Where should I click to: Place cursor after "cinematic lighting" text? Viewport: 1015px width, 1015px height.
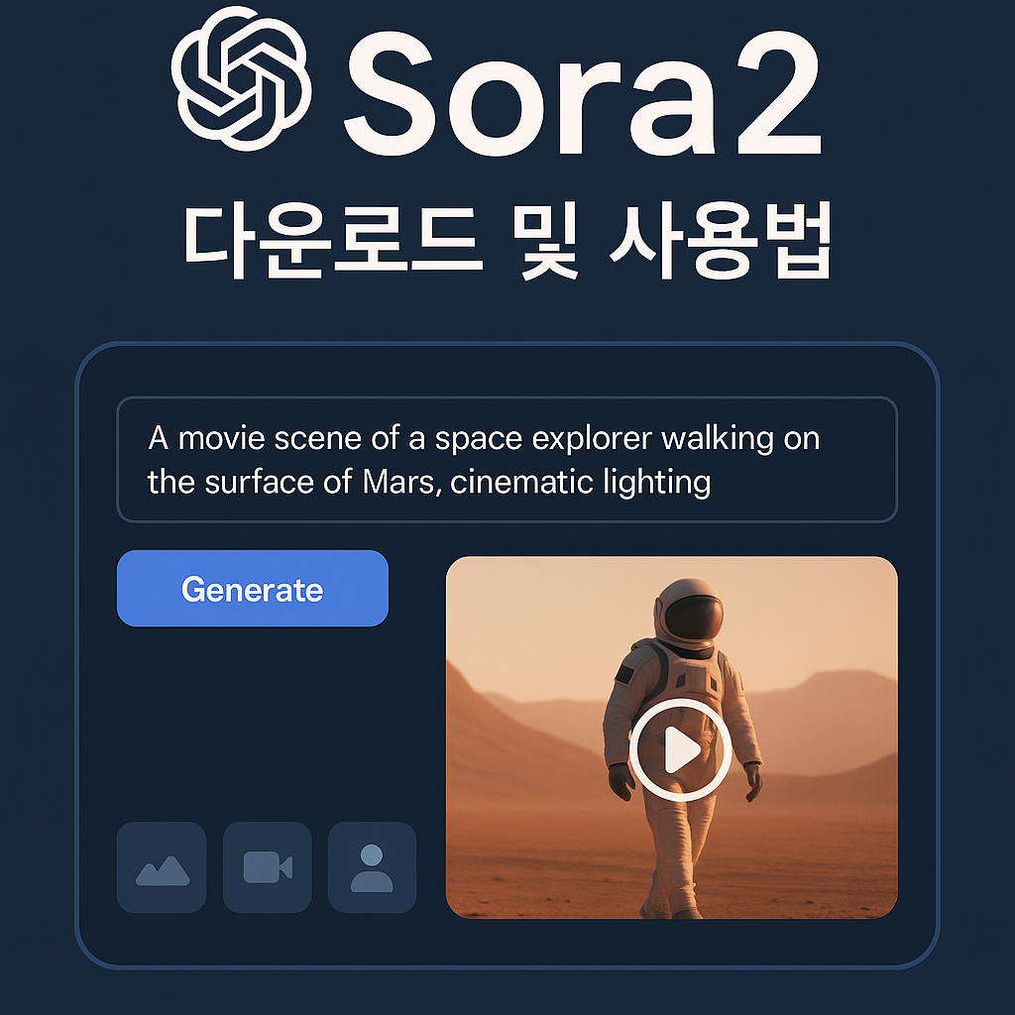pyautogui.click(x=714, y=483)
